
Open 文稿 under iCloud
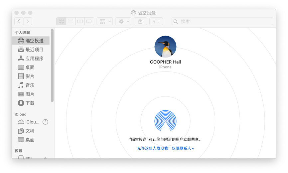[31, 131]
